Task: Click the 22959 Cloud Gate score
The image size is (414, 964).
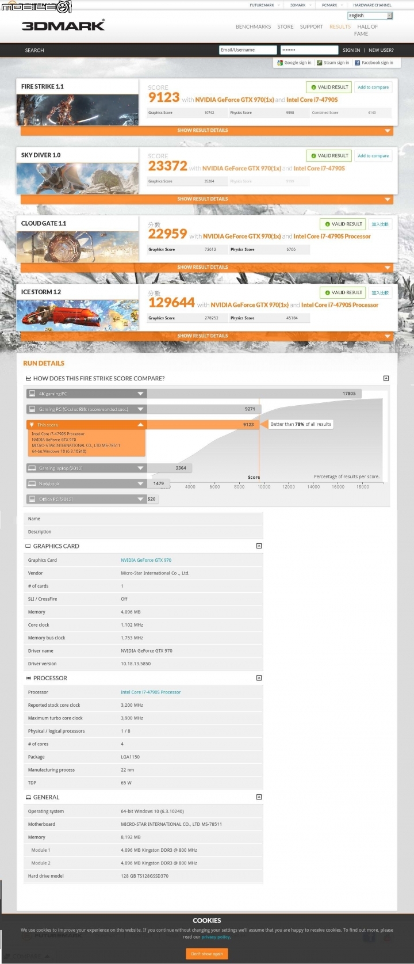Action: click(x=167, y=234)
